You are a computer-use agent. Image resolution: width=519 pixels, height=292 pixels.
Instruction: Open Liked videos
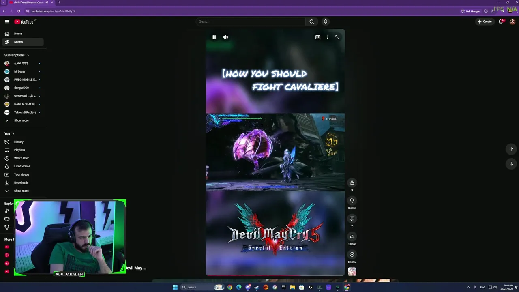coord(23,166)
